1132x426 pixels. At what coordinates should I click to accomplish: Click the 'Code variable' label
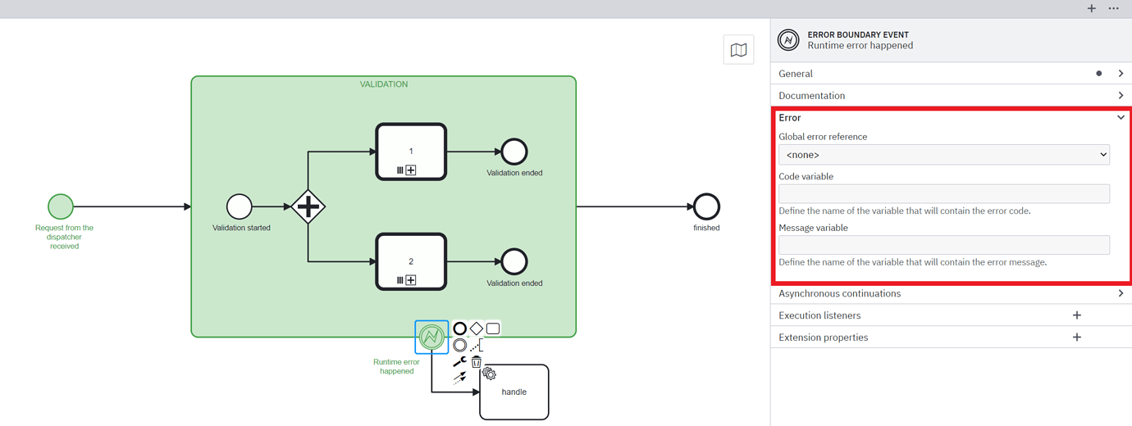(806, 176)
